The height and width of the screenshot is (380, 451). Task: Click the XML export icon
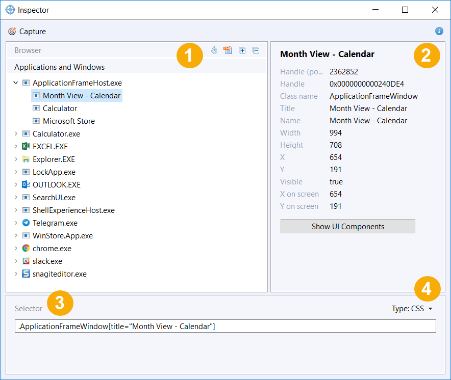(228, 50)
